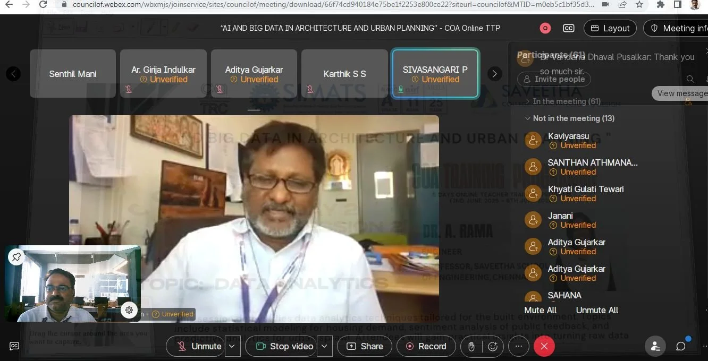
Task: Click Janani's avatar icon
Action: pos(533,220)
